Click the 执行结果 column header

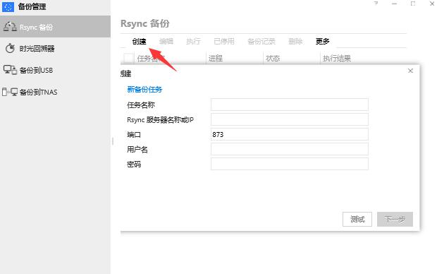pos(337,58)
